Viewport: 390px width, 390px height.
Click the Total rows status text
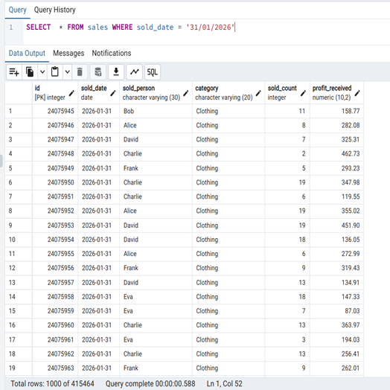pos(52,383)
